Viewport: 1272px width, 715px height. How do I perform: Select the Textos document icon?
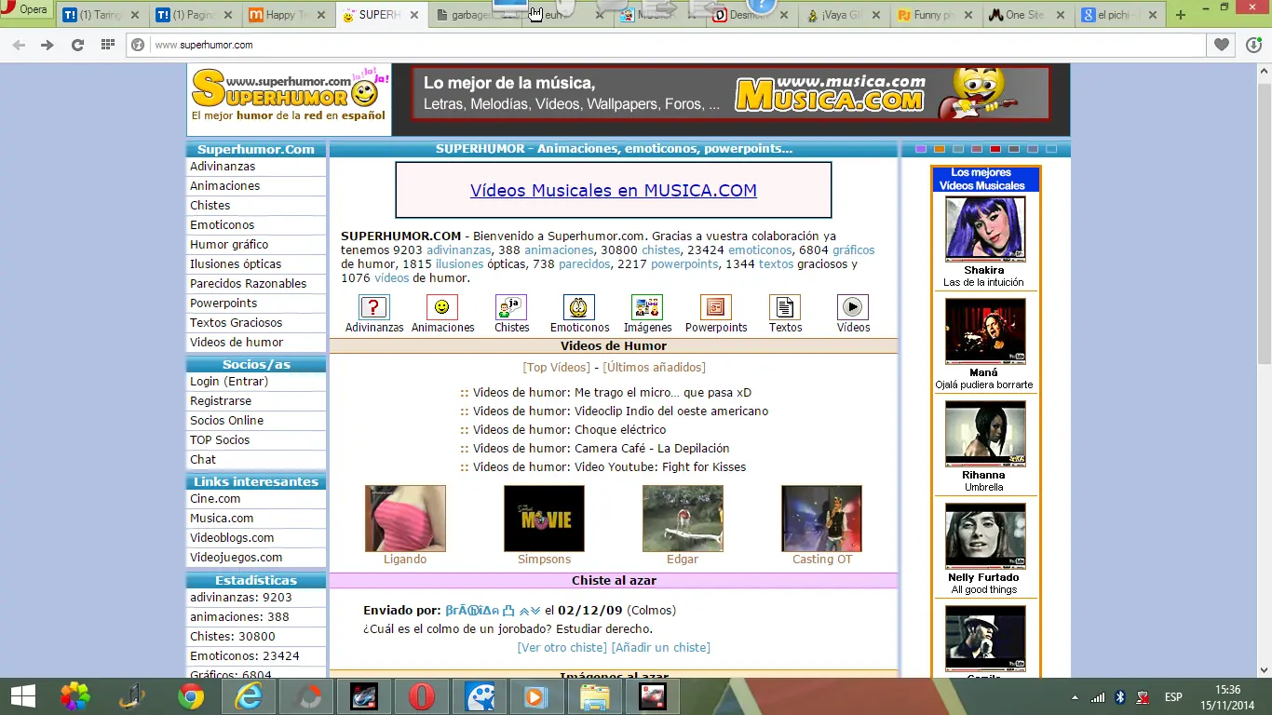pyautogui.click(x=785, y=307)
